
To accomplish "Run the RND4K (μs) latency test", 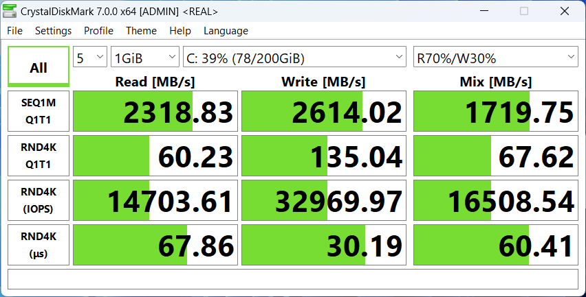I will [x=39, y=245].
